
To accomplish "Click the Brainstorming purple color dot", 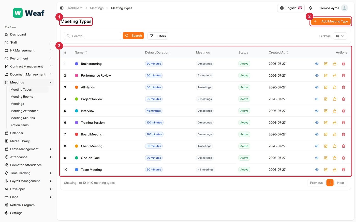I will coord(77,64).
